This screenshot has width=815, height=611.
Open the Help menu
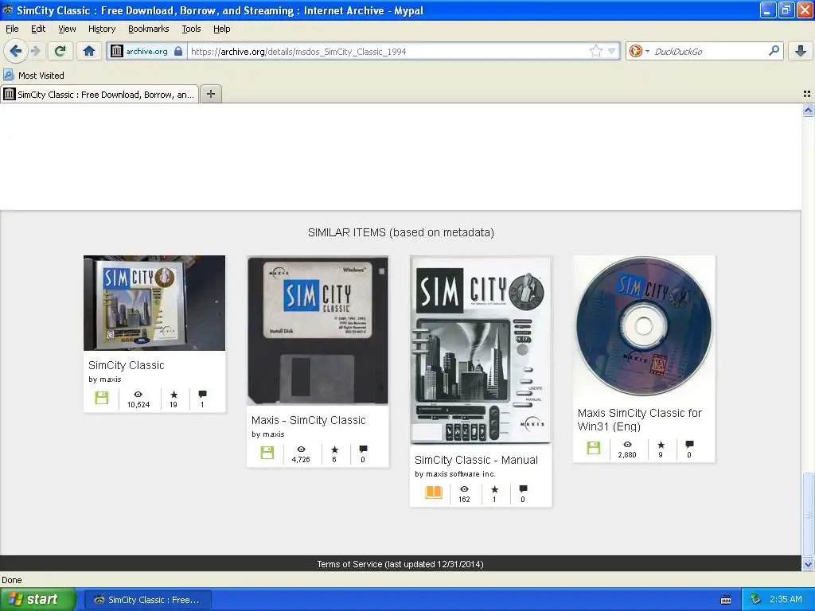point(221,29)
